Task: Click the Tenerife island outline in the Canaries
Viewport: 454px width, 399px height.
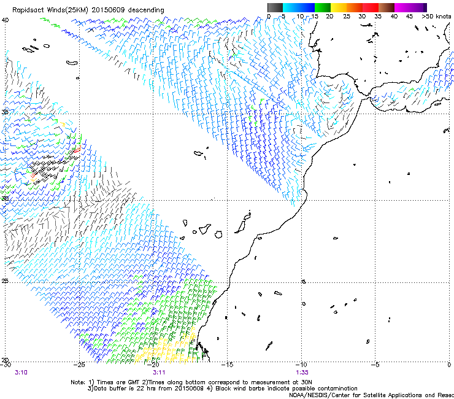Action: 205,228
